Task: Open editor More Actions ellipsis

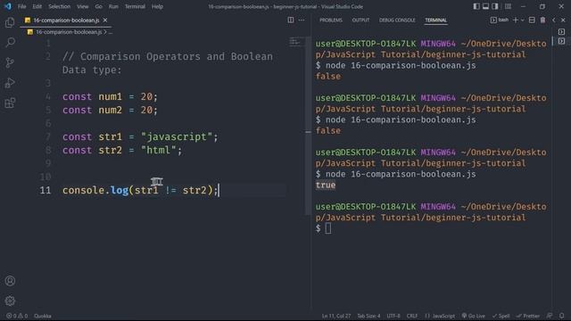Action: pyautogui.click(x=302, y=20)
